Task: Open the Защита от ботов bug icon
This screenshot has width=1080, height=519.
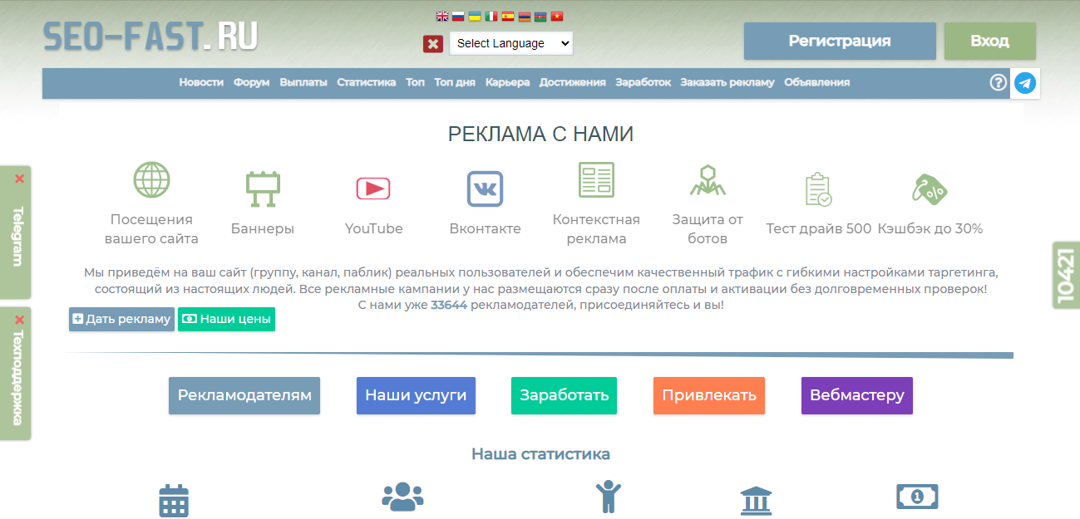Action: pyautogui.click(x=708, y=179)
